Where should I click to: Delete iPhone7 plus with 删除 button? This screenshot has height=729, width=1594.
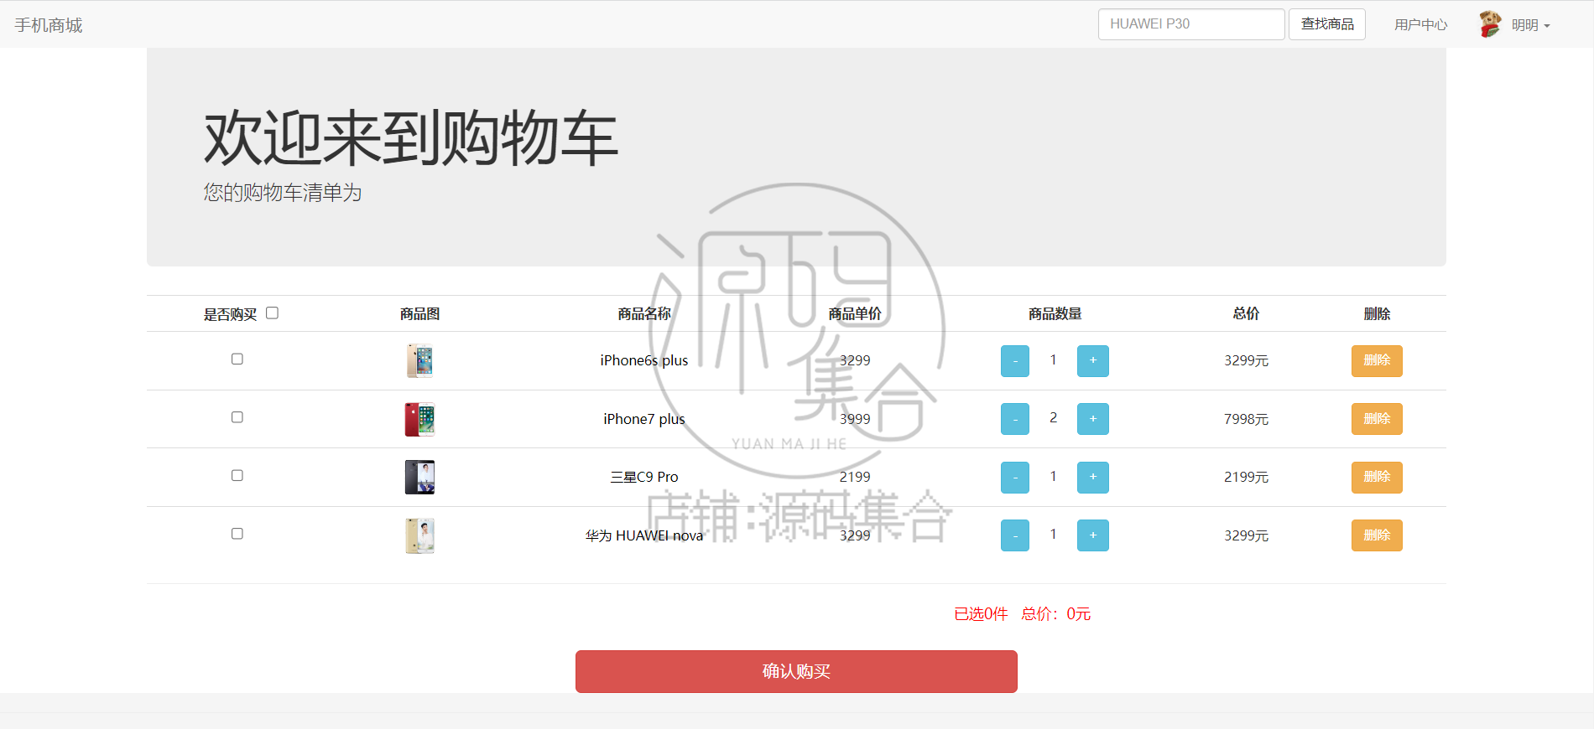[1377, 419]
